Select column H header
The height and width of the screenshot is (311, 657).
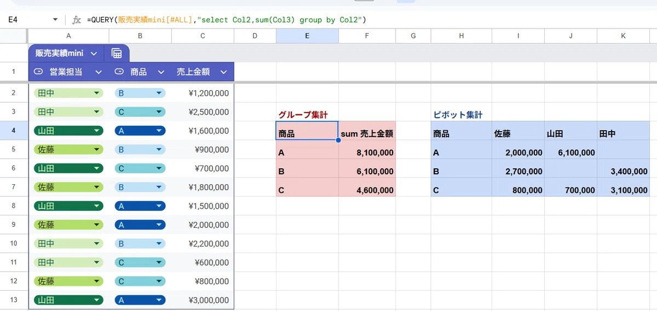coord(462,36)
